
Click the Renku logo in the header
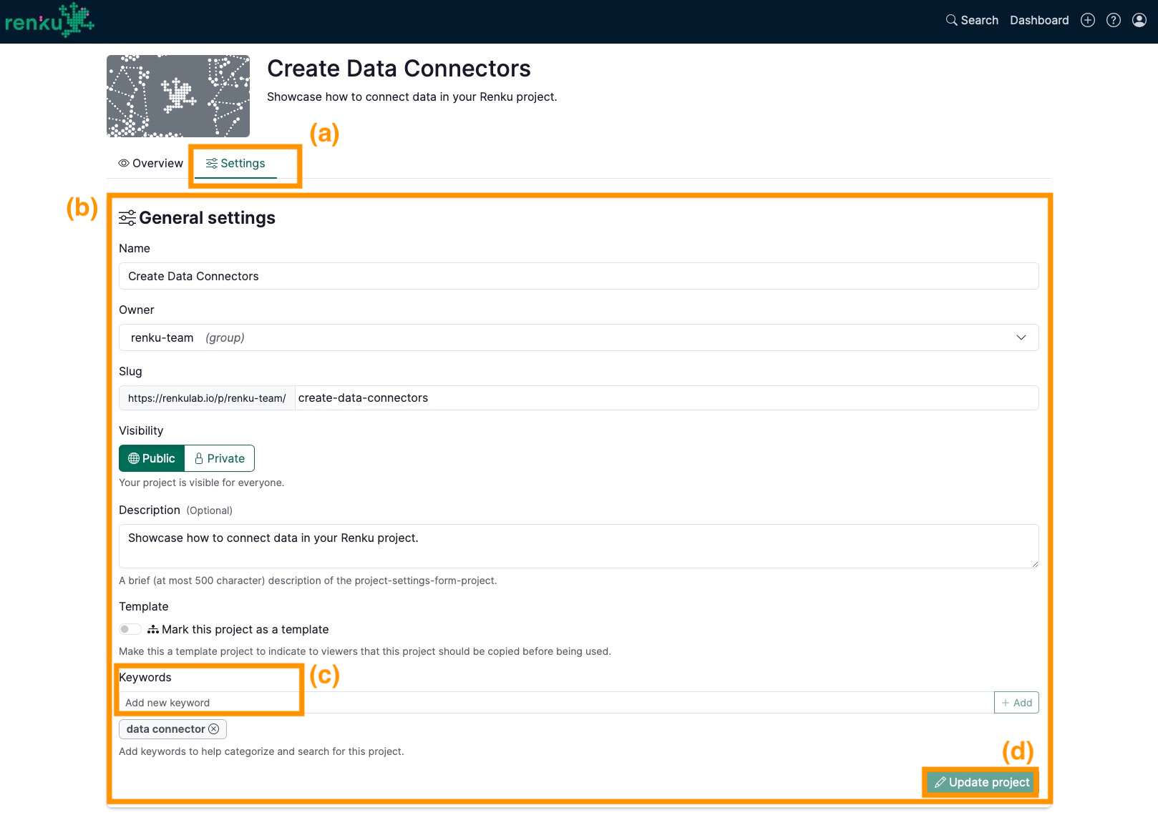[x=49, y=20]
